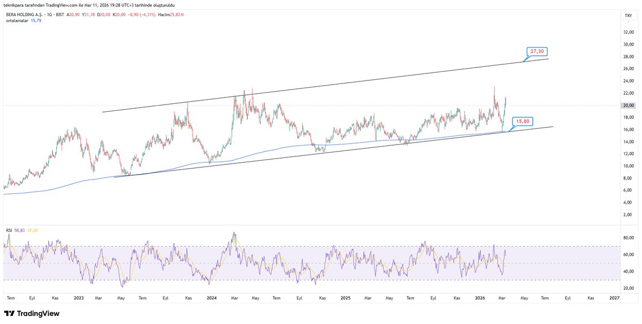Screen dimensions: 642x324
Task: Click the 80,00 RSI axis label
Action: pos(628,238)
